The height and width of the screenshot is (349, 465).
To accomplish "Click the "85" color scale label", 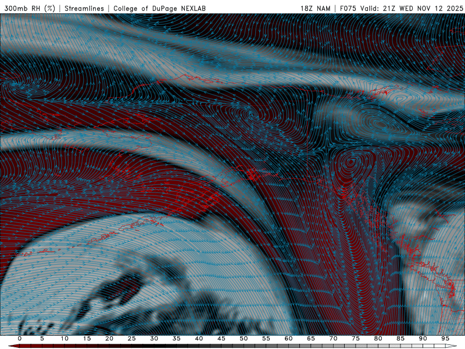I will pos(400,339).
